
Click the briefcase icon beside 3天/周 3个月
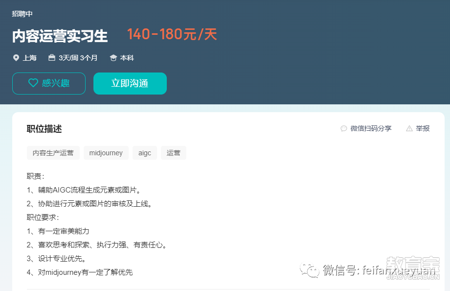pyautogui.click(x=52, y=57)
